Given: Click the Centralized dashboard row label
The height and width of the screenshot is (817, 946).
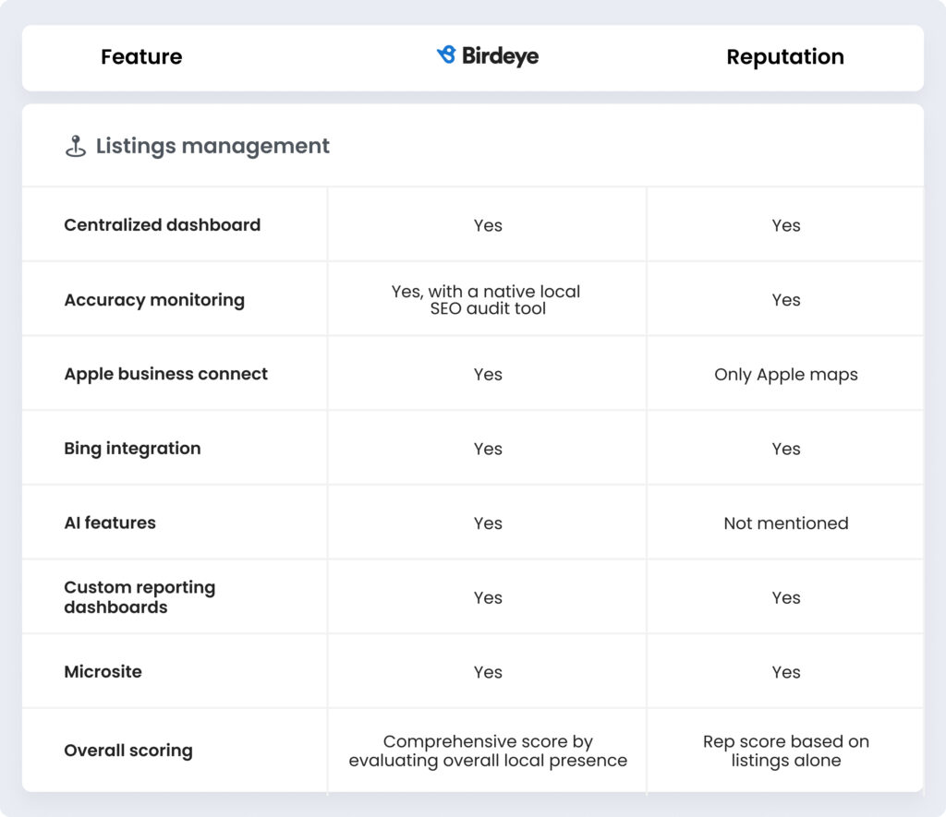Looking at the screenshot, I should (162, 225).
